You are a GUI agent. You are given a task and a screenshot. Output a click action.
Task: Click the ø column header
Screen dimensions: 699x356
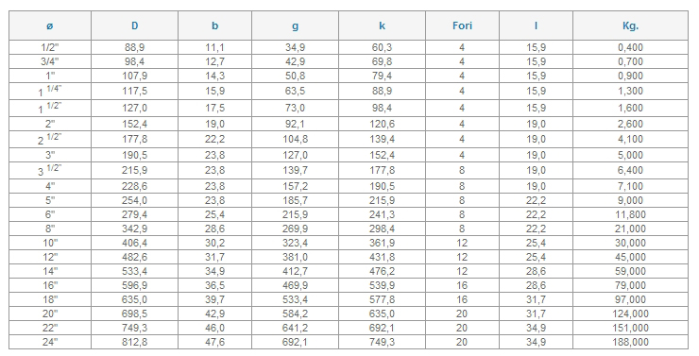click(x=50, y=25)
